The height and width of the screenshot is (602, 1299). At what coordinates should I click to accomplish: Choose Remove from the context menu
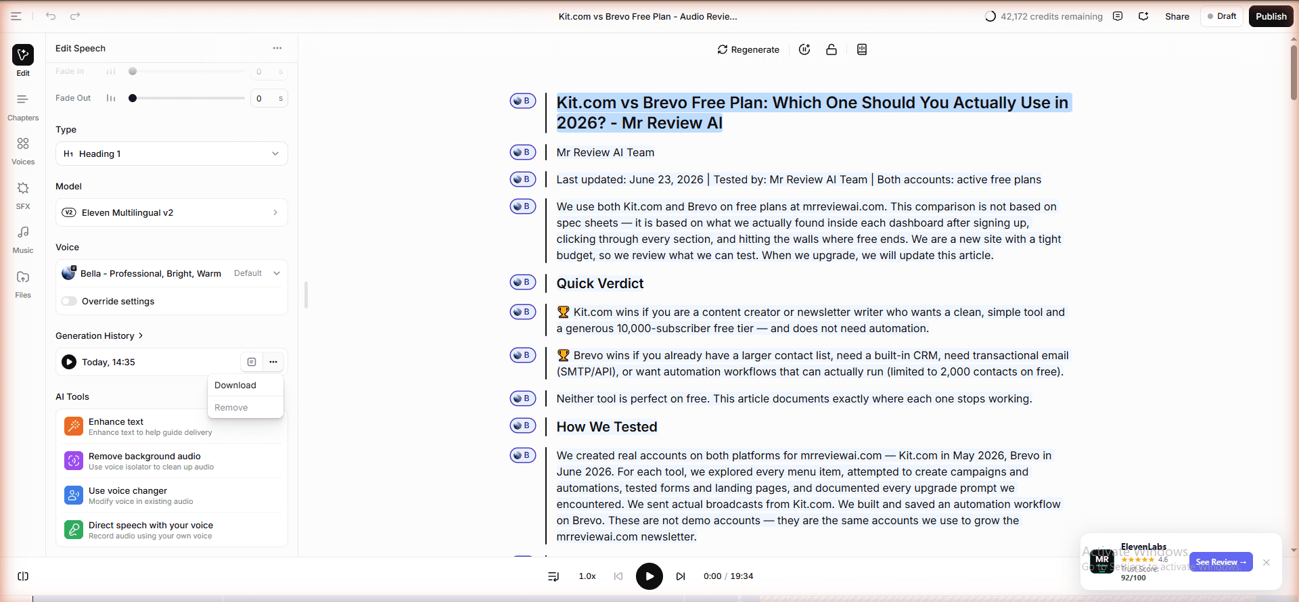point(246,407)
